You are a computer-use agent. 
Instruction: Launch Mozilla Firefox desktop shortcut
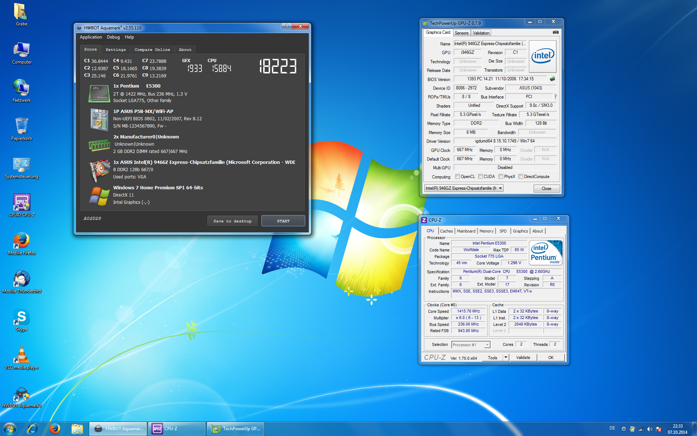coord(21,243)
